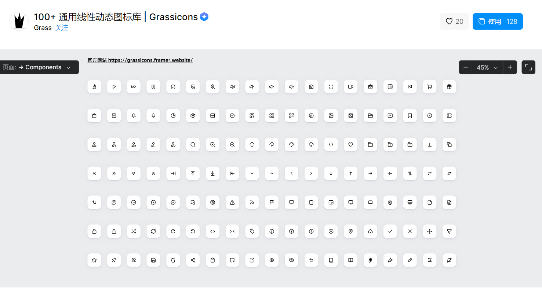Viewport: 542px width, 290px height.
Task: Click the heart icon tile in grid
Action: (350, 145)
